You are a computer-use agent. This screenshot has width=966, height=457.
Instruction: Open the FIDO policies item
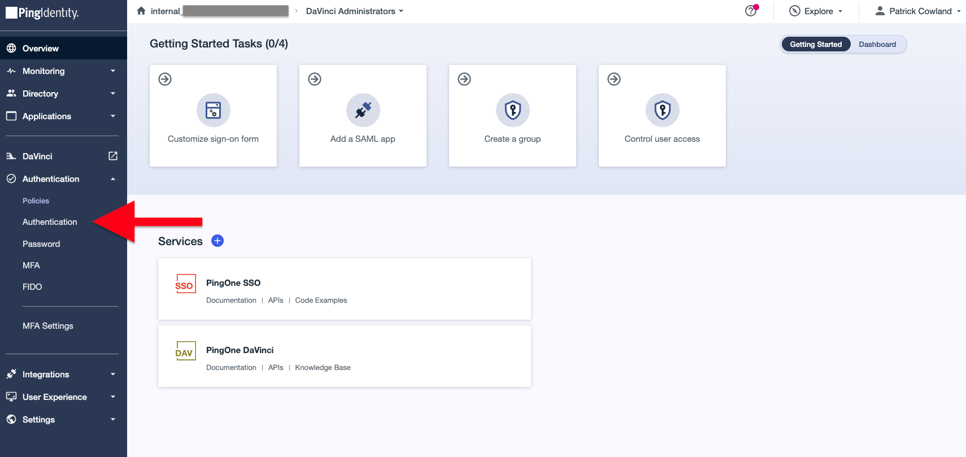coord(32,287)
